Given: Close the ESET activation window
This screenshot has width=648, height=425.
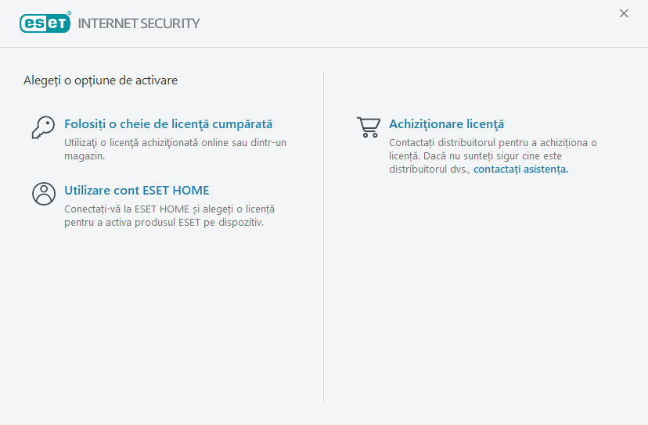Looking at the screenshot, I should point(624,13).
